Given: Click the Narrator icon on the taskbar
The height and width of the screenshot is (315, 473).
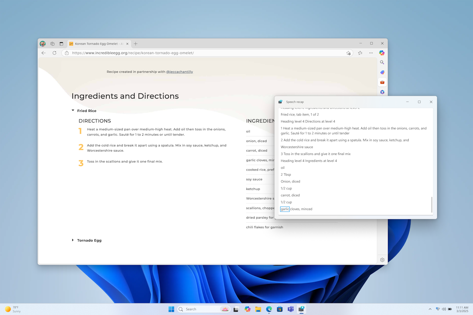Looking at the screenshot, I should click(302, 309).
